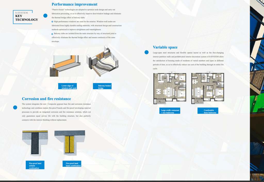This screenshot has width=264, height=182.
Task: Open the three-bedroom floor plan image
Action: (208, 88)
